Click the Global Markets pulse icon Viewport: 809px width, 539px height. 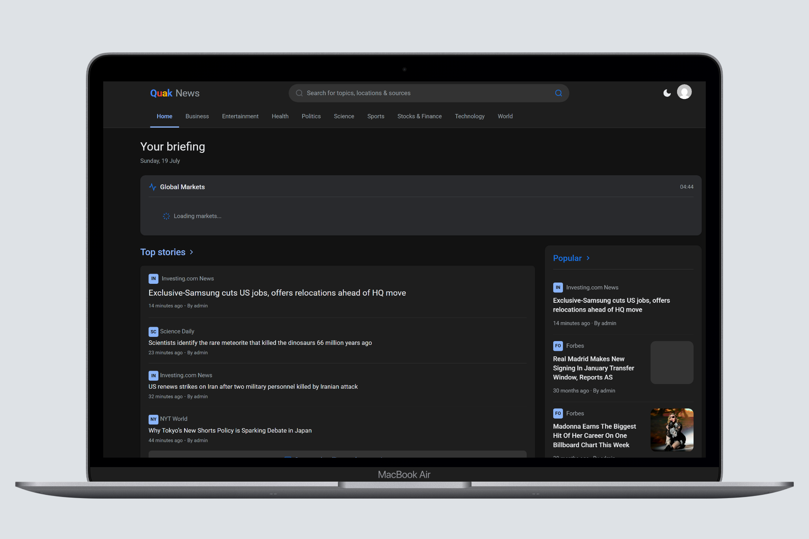(153, 187)
